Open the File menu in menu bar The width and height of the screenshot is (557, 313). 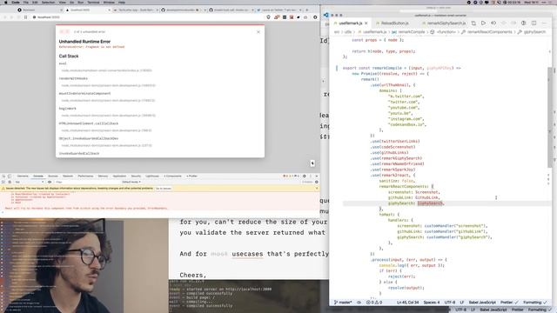coord(26,2)
